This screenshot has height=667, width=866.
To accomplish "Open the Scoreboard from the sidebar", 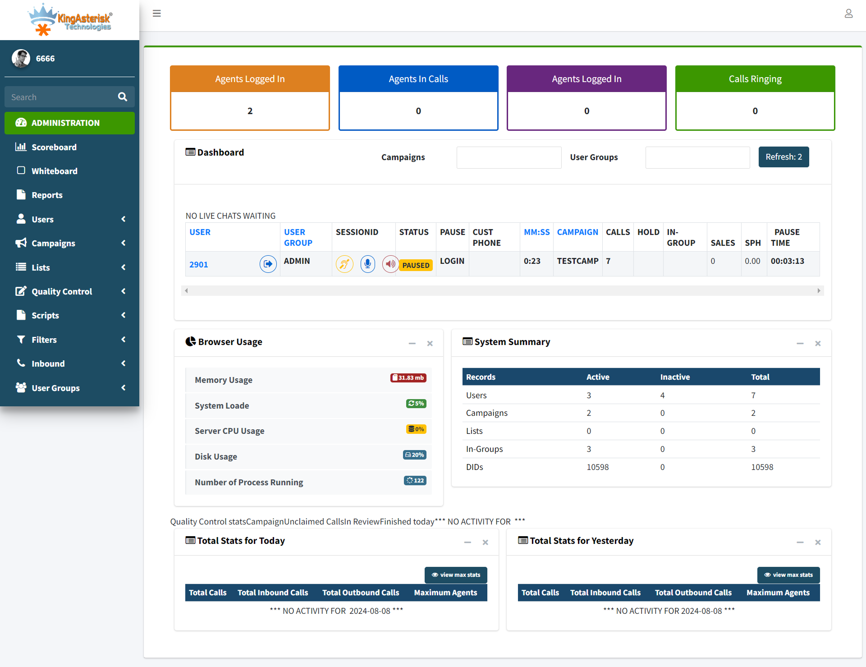I will 54,147.
